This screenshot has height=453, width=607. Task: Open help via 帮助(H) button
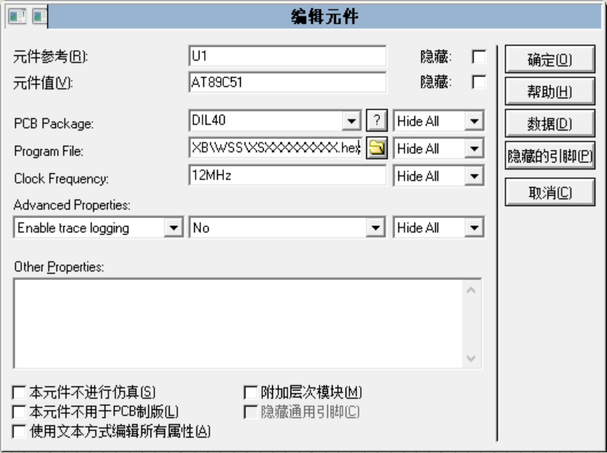[x=550, y=92]
